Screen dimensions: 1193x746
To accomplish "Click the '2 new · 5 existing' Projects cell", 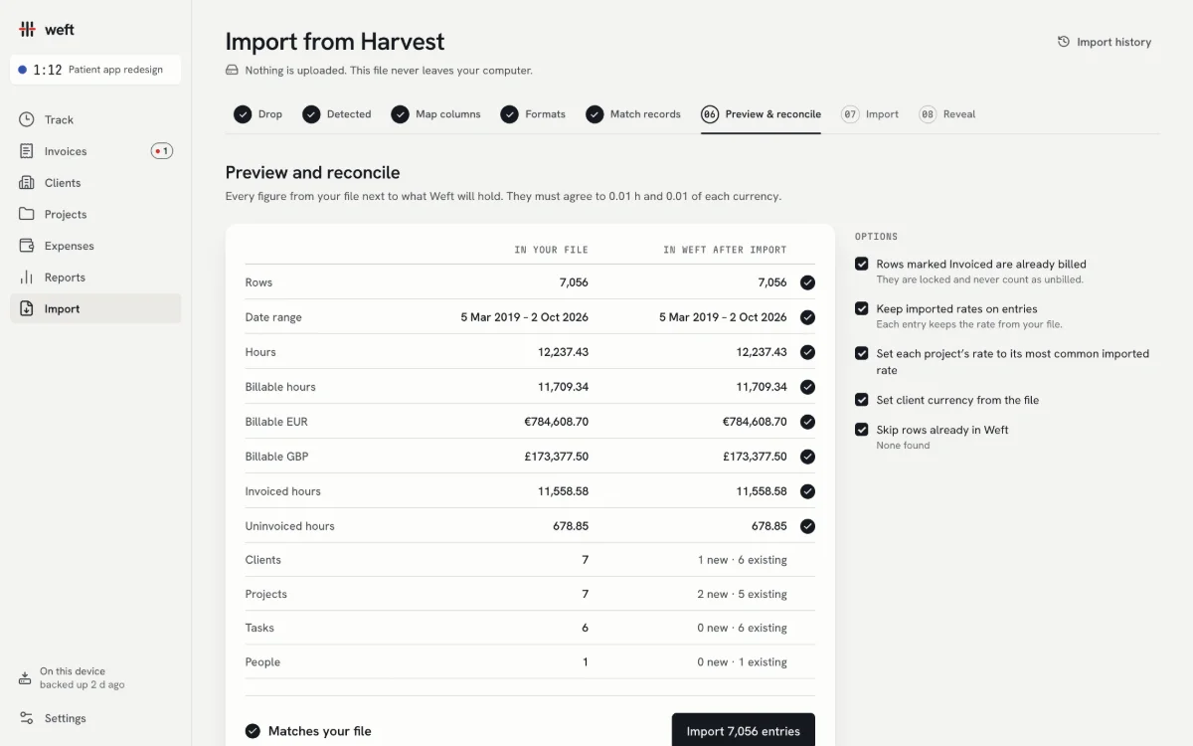I will tap(743, 594).
